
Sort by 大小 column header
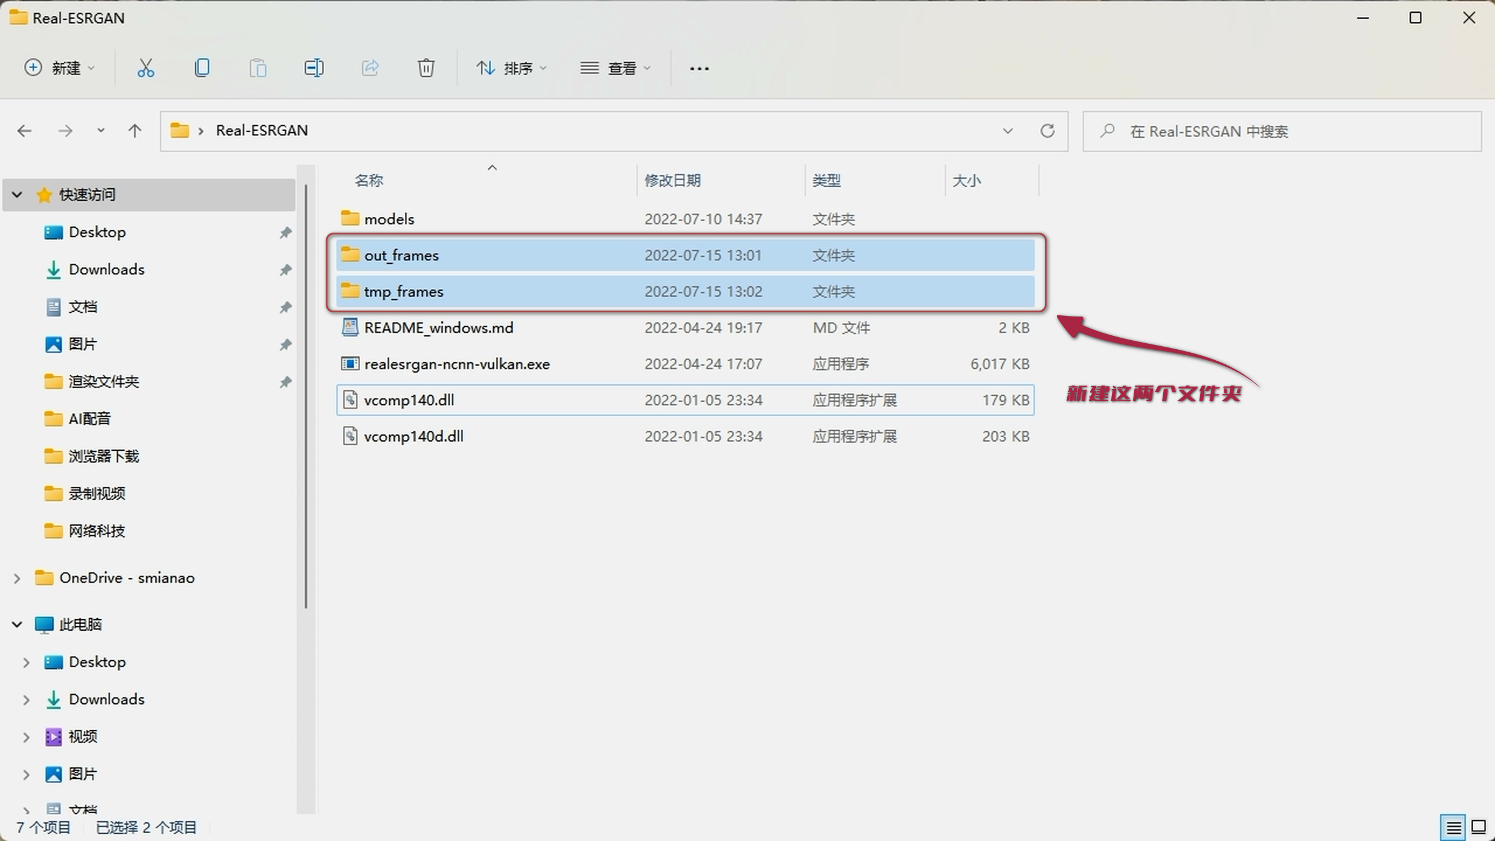[966, 181]
